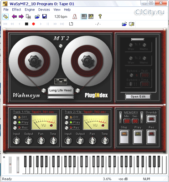Open the Effect menu
Image resolution: width=169 pixels, height=182 pixels.
pyautogui.click(x=16, y=10)
